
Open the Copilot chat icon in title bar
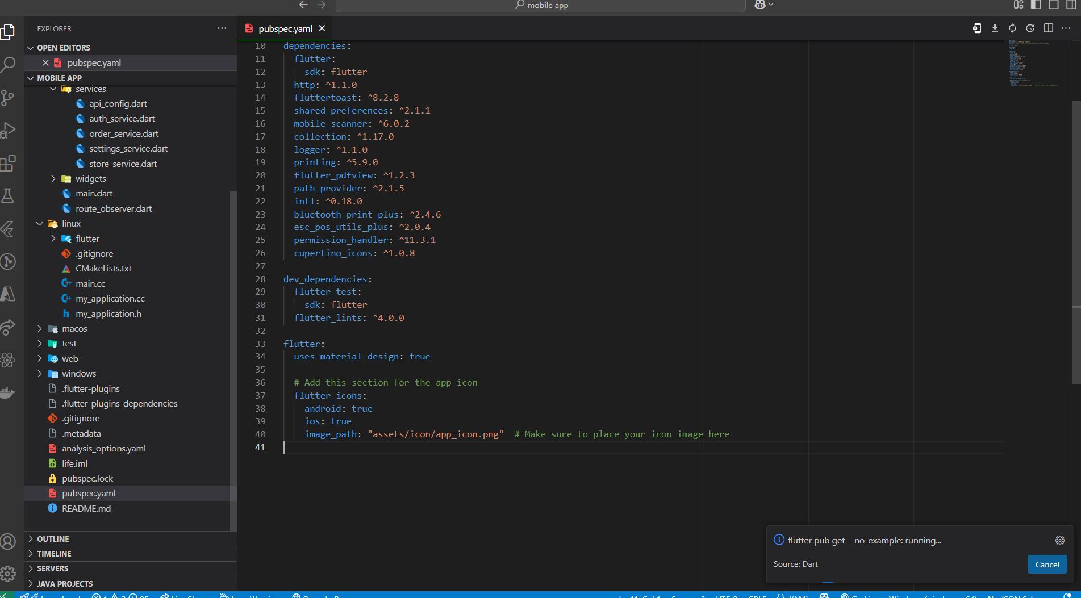pos(760,5)
